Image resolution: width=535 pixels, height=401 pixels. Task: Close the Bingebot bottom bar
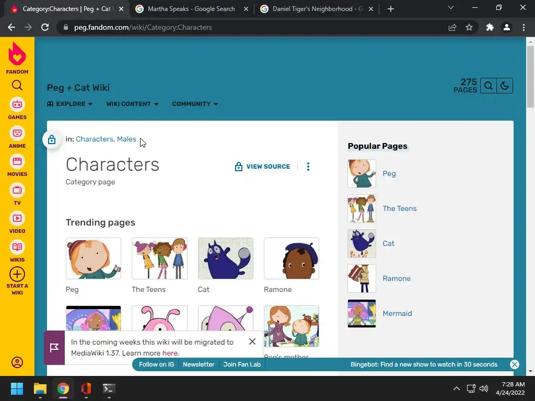(x=515, y=364)
